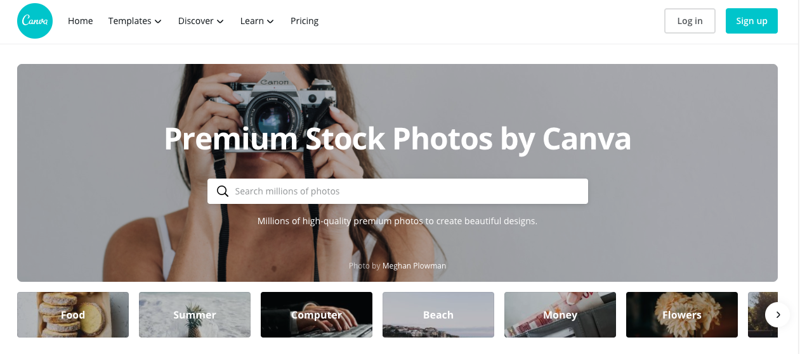
Task: Click the Log in button
Action: 690,21
